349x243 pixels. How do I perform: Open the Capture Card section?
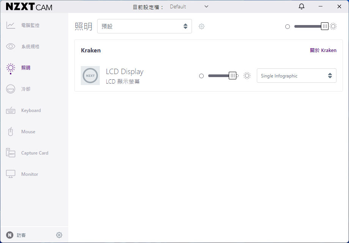tap(35, 153)
